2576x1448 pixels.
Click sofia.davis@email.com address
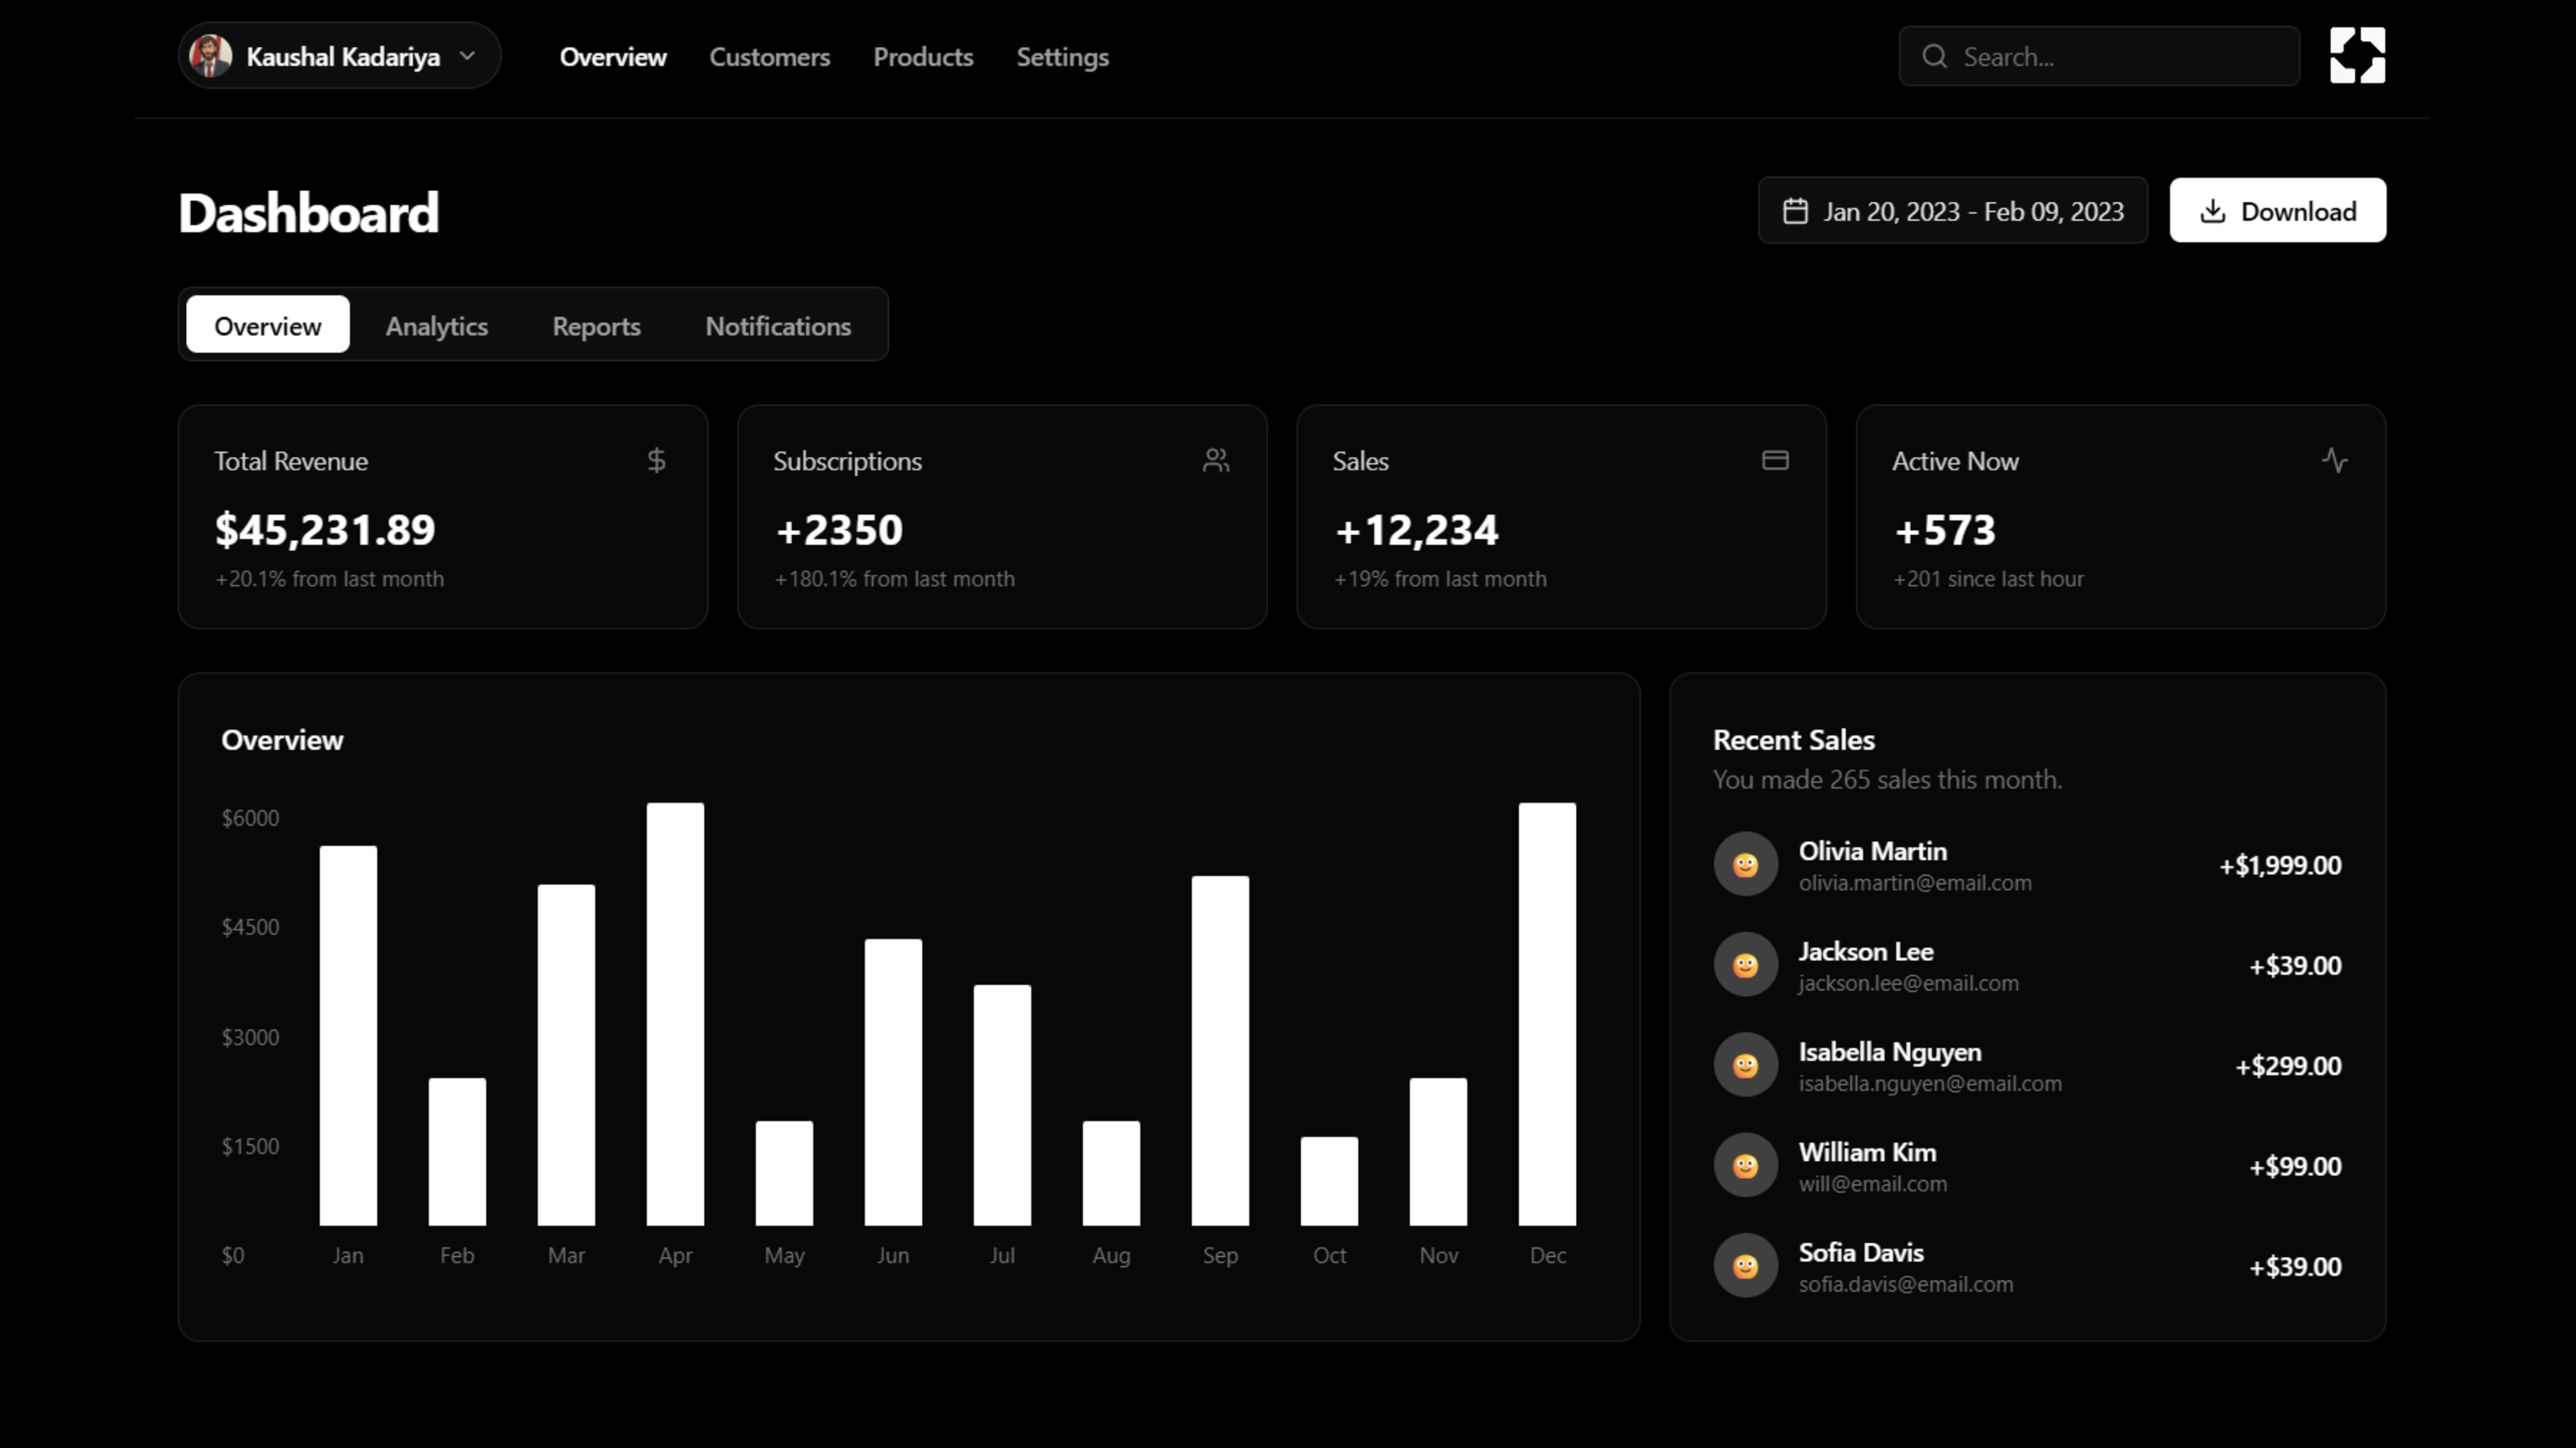(1905, 1284)
